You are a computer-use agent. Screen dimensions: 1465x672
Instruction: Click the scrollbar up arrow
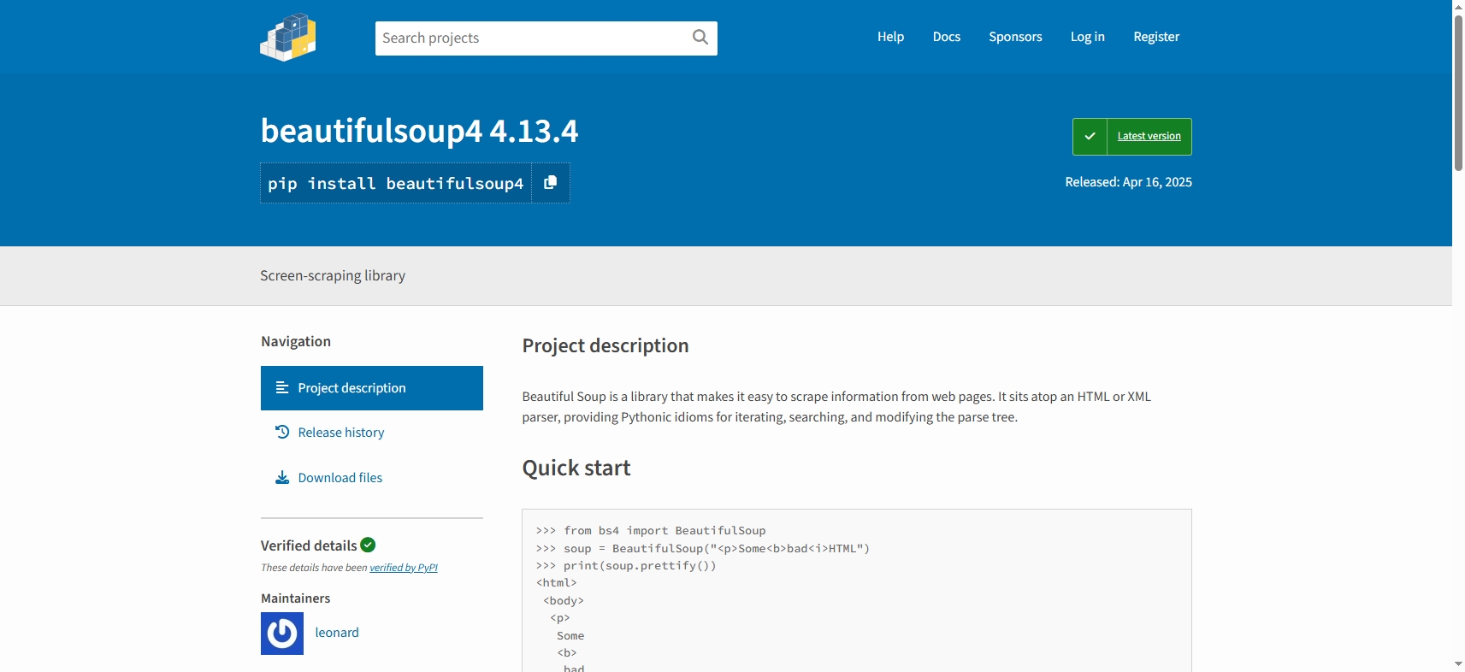click(1458, 6)
